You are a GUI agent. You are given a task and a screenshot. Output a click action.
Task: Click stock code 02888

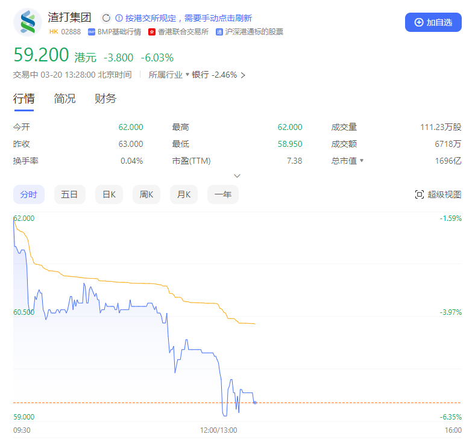(71, 32)
